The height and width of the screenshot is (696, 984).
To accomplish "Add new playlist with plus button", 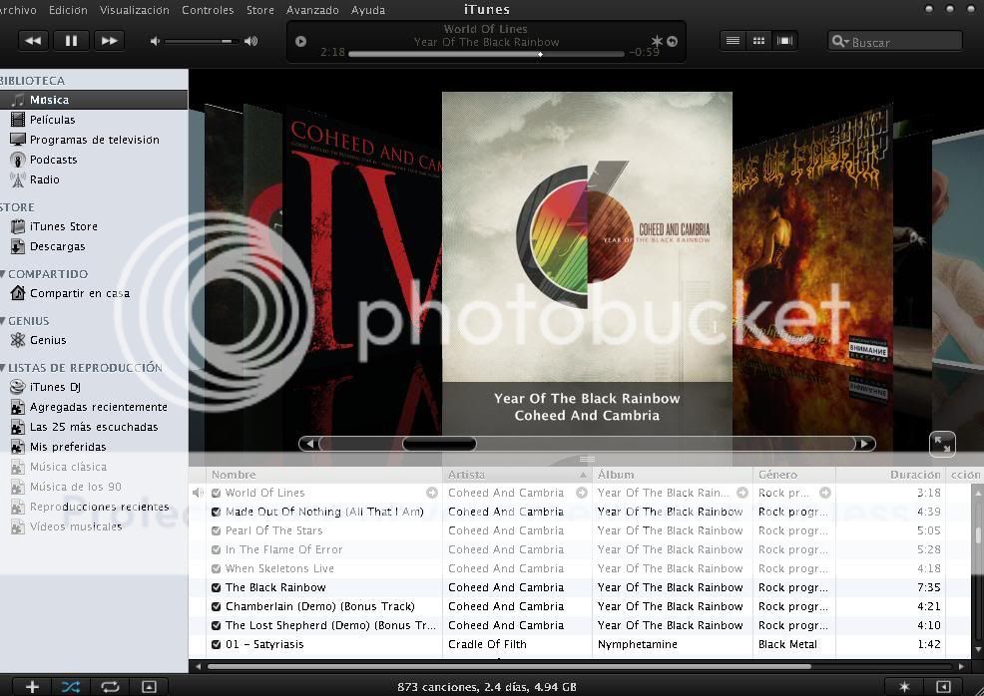I will click(x=32, y=686).
